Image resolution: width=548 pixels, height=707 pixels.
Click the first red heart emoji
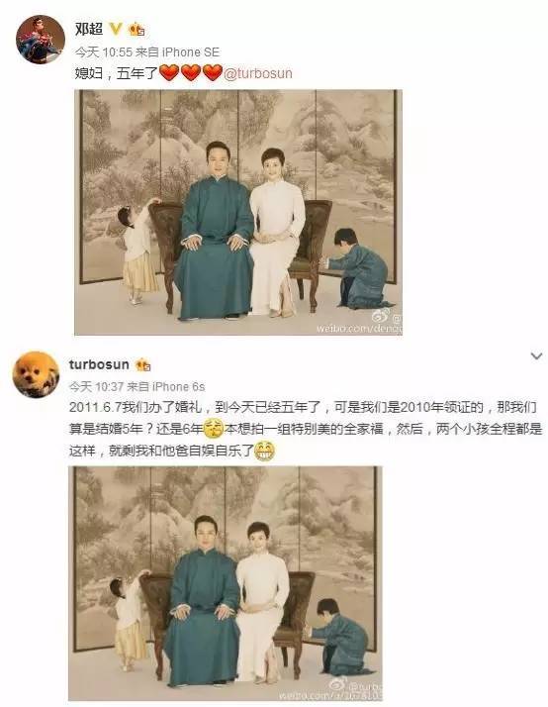point(170,72)
